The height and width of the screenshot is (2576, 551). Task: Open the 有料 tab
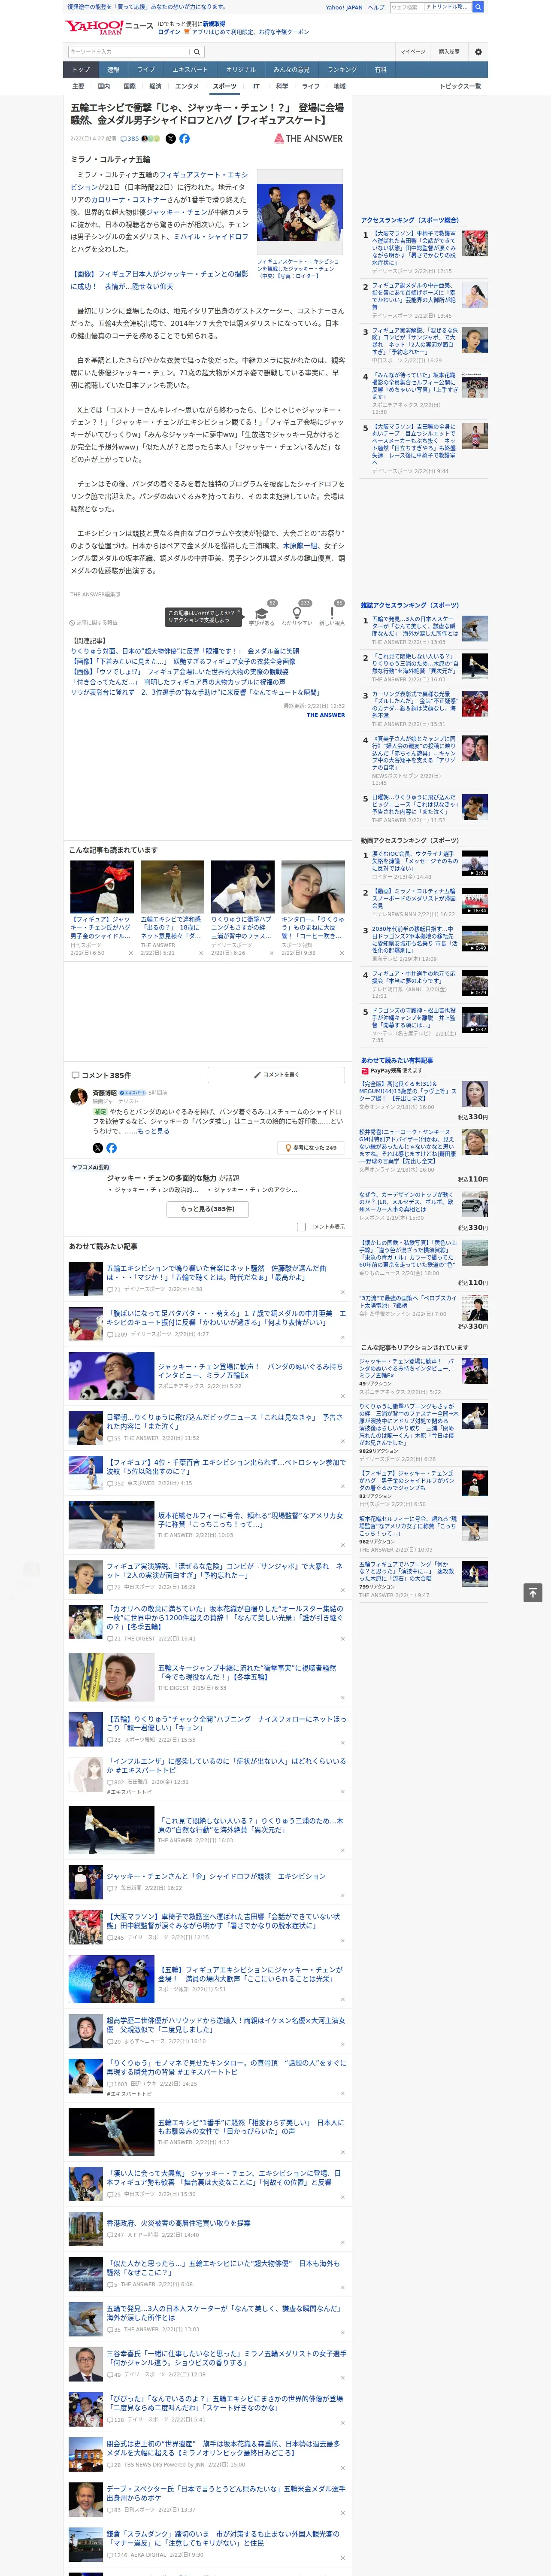[380, 70]
